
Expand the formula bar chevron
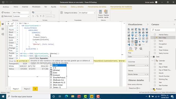124,23
